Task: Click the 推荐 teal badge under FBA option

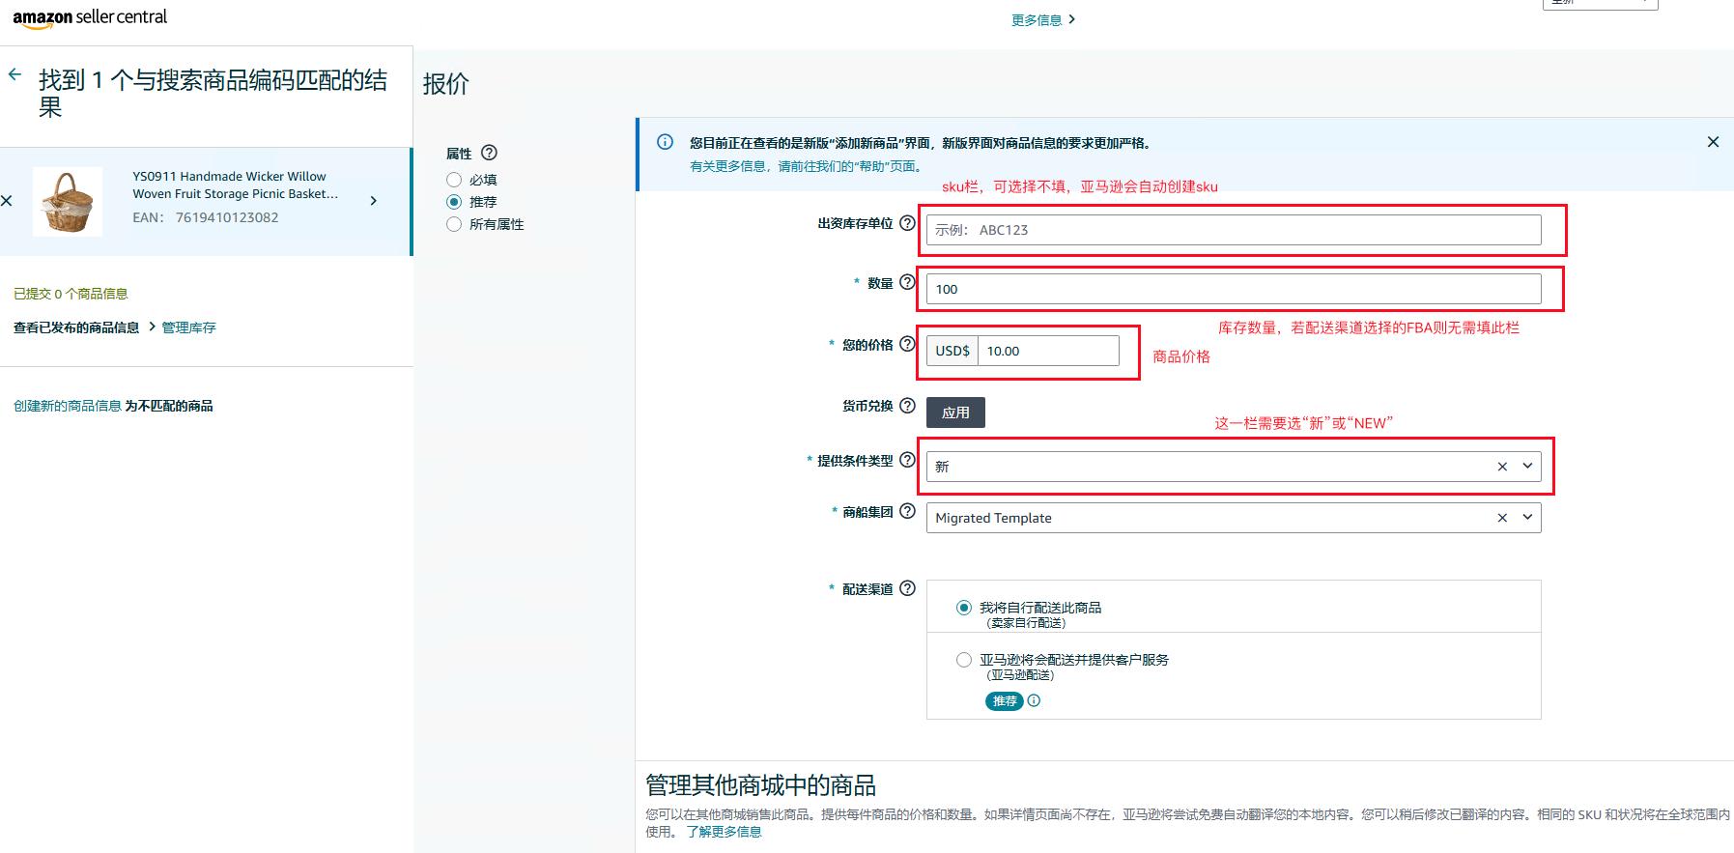Action: pyautogui.click(x=1005, y=701)
